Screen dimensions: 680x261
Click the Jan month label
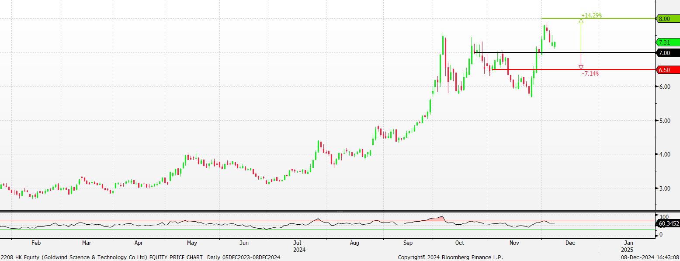[628, 243]
